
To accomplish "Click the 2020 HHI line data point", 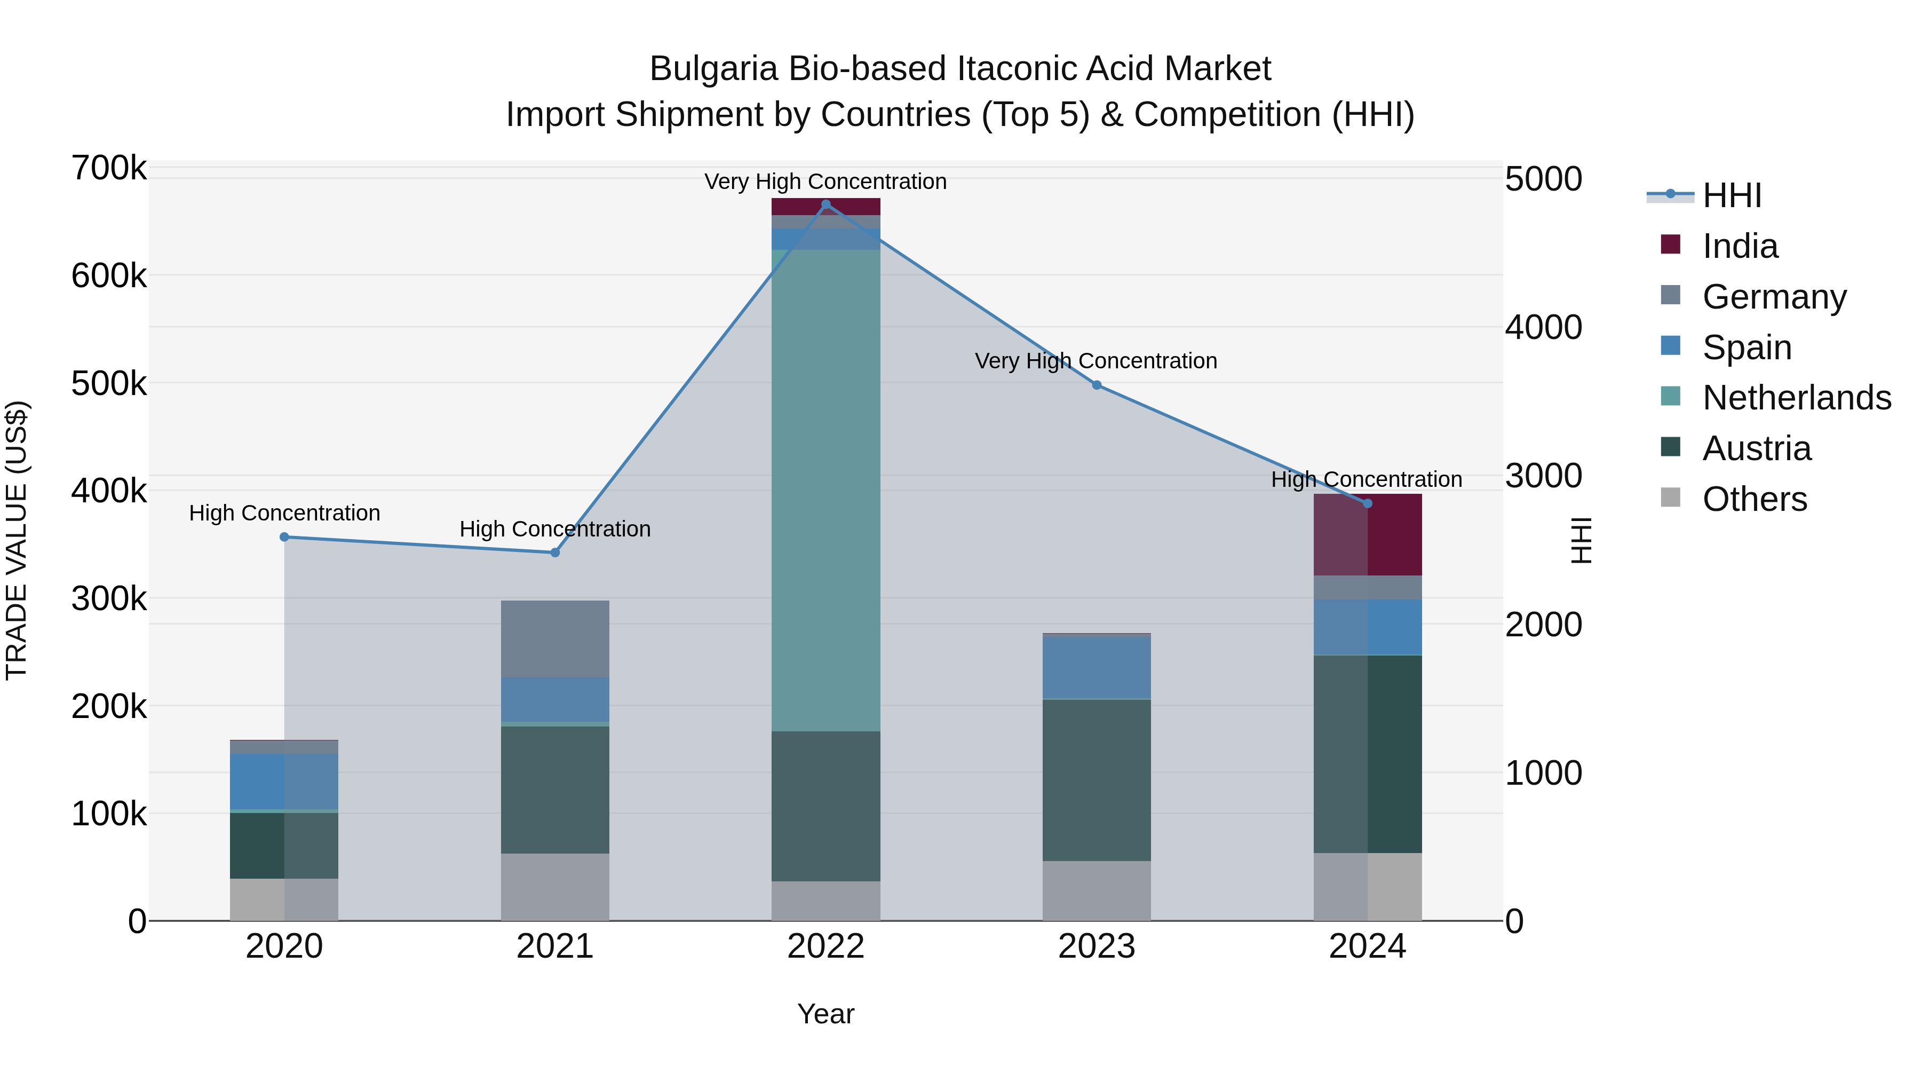I will click(x=284, y=537).
